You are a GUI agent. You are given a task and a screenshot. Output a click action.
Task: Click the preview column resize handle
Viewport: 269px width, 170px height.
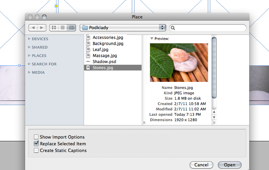coord(214,123)
